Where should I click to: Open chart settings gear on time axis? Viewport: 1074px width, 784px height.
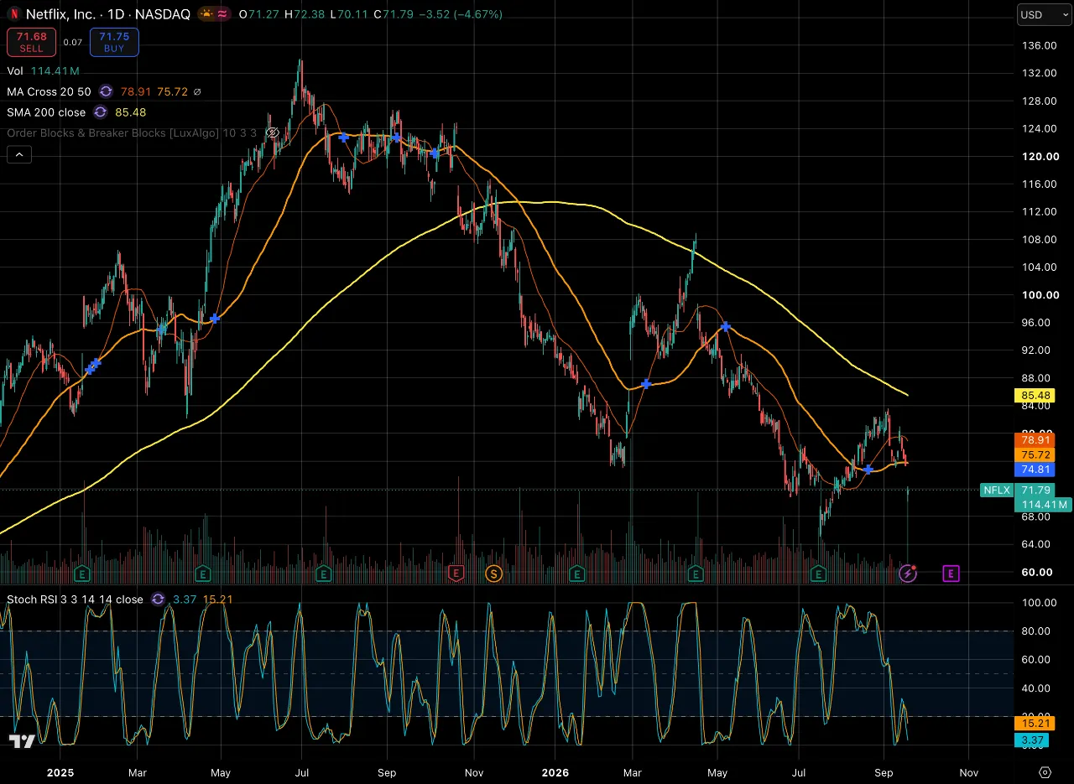coord(1045,772)
